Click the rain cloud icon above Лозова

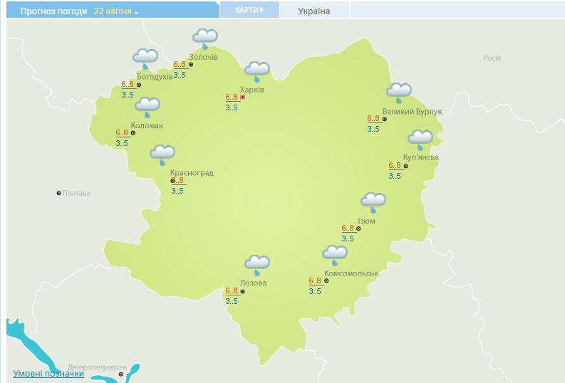point(257,265)
